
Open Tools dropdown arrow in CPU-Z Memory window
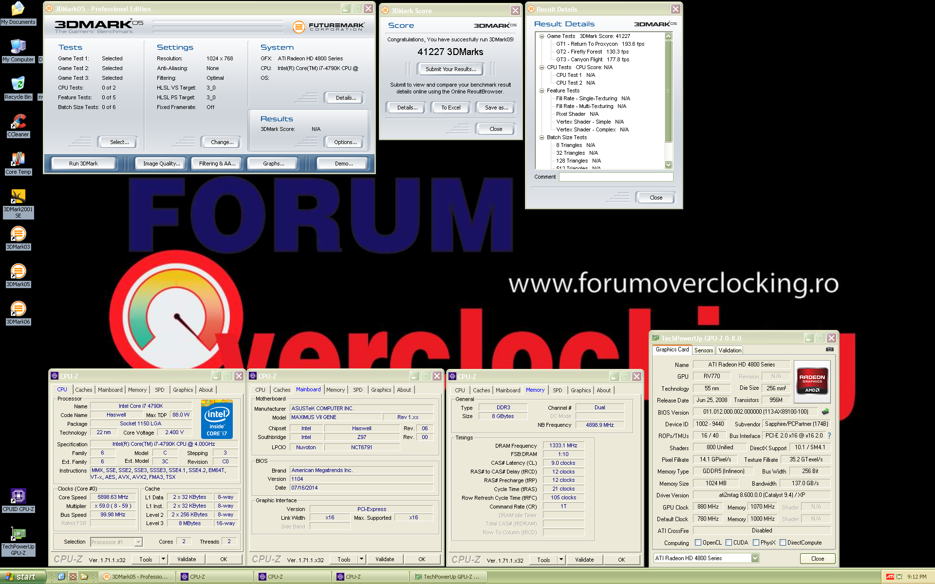[x=561, y=560]
